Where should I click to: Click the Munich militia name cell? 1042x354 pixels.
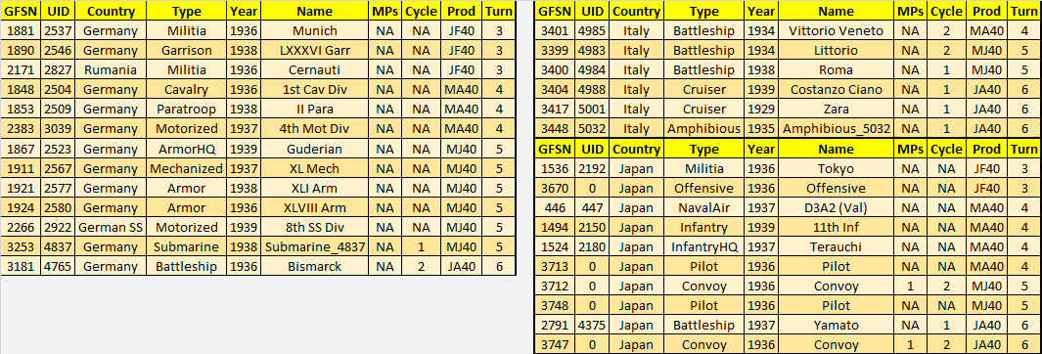click(315, 30)
